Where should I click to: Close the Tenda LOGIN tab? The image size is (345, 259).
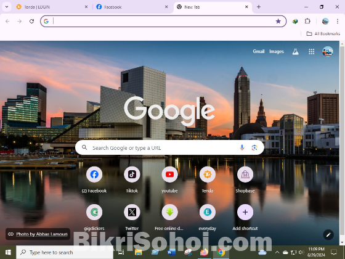86,7
